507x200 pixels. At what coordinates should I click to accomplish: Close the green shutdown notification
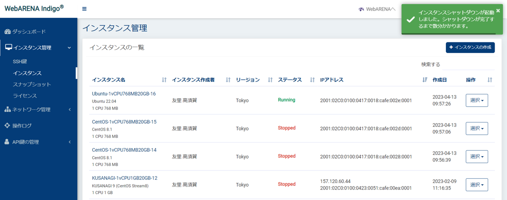(498, 11)
